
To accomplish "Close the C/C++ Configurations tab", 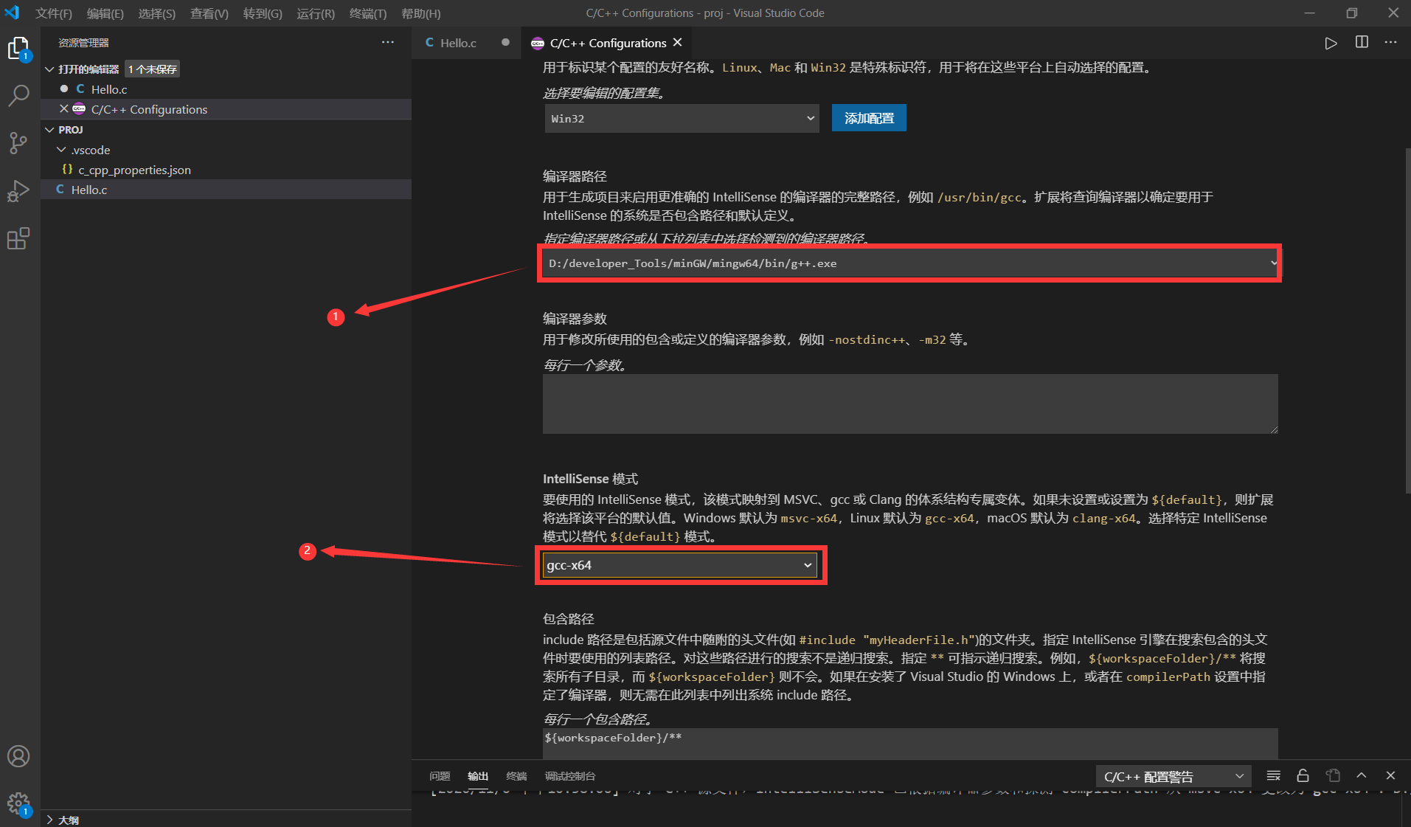I will pos(678,43).
